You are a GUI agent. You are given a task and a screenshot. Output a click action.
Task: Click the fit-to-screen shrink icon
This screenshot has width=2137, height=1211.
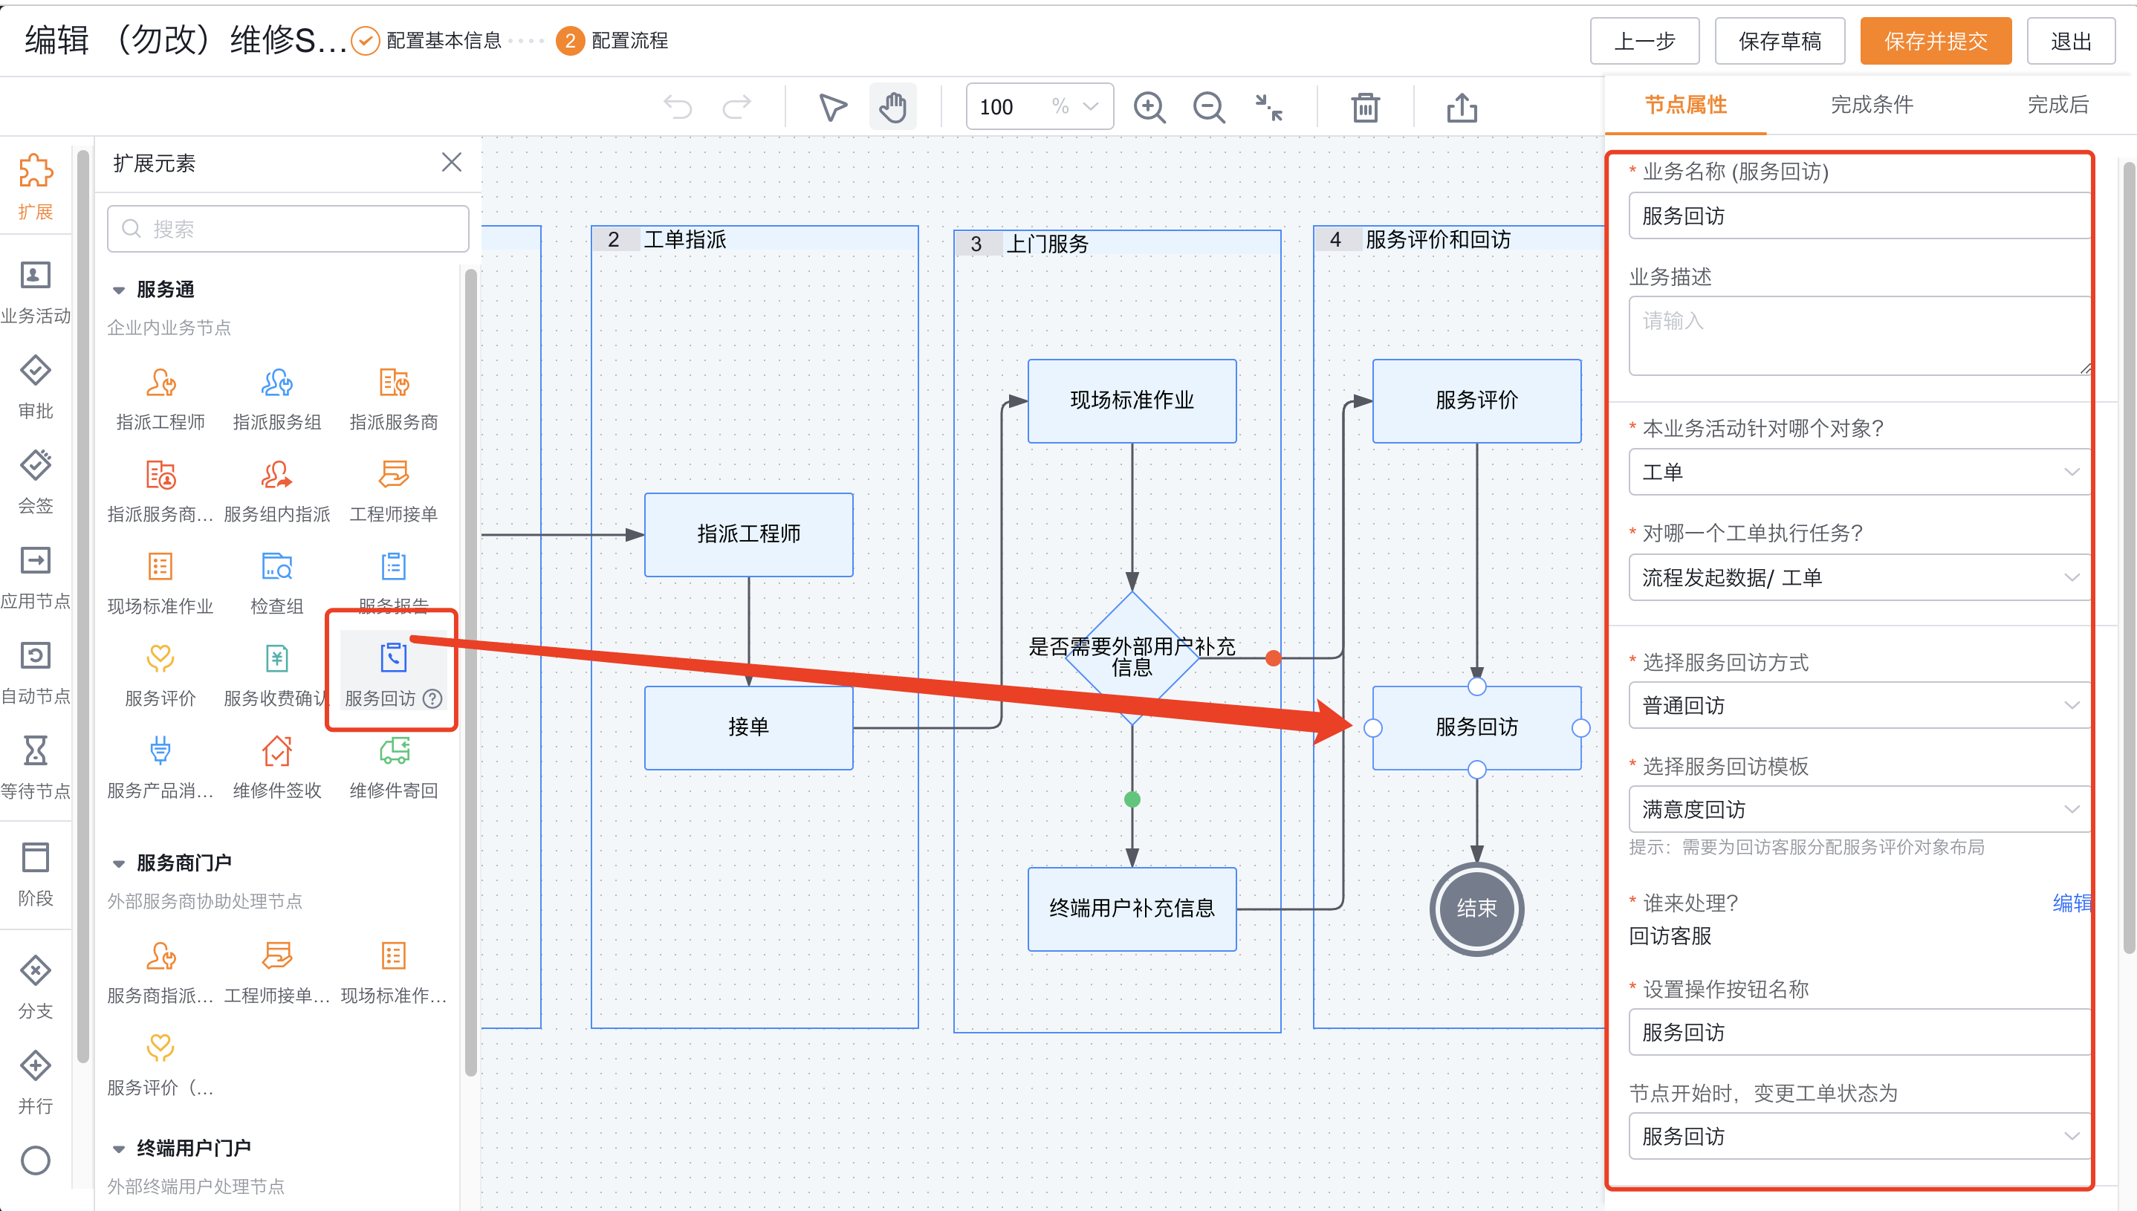tap(1268, 107)
